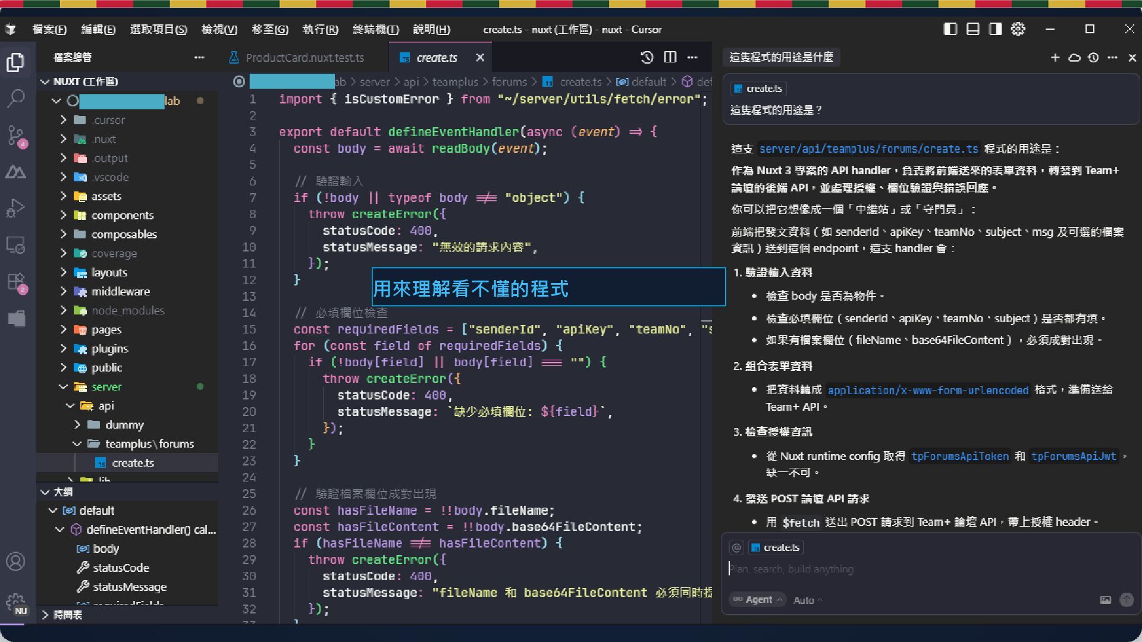This screenshot has height=642, width=1142.
Task: Toggle the bottom panel layout button
Action: point(973,29)
